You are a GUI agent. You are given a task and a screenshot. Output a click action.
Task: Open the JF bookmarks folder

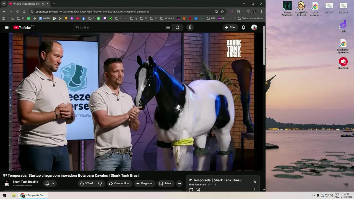click(144, 19)
